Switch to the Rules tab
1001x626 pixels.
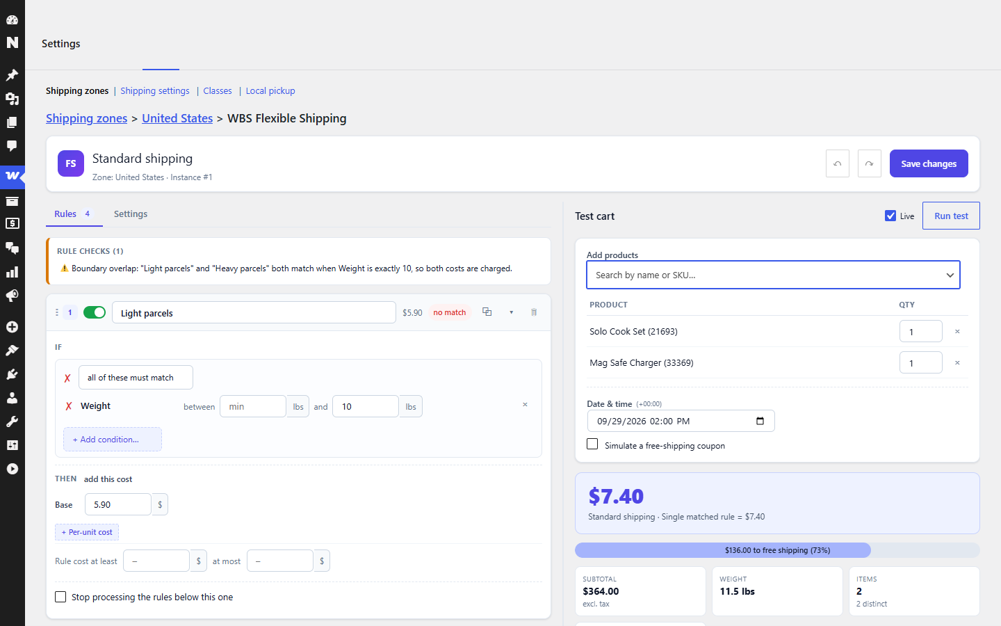(x=74, y=214)
